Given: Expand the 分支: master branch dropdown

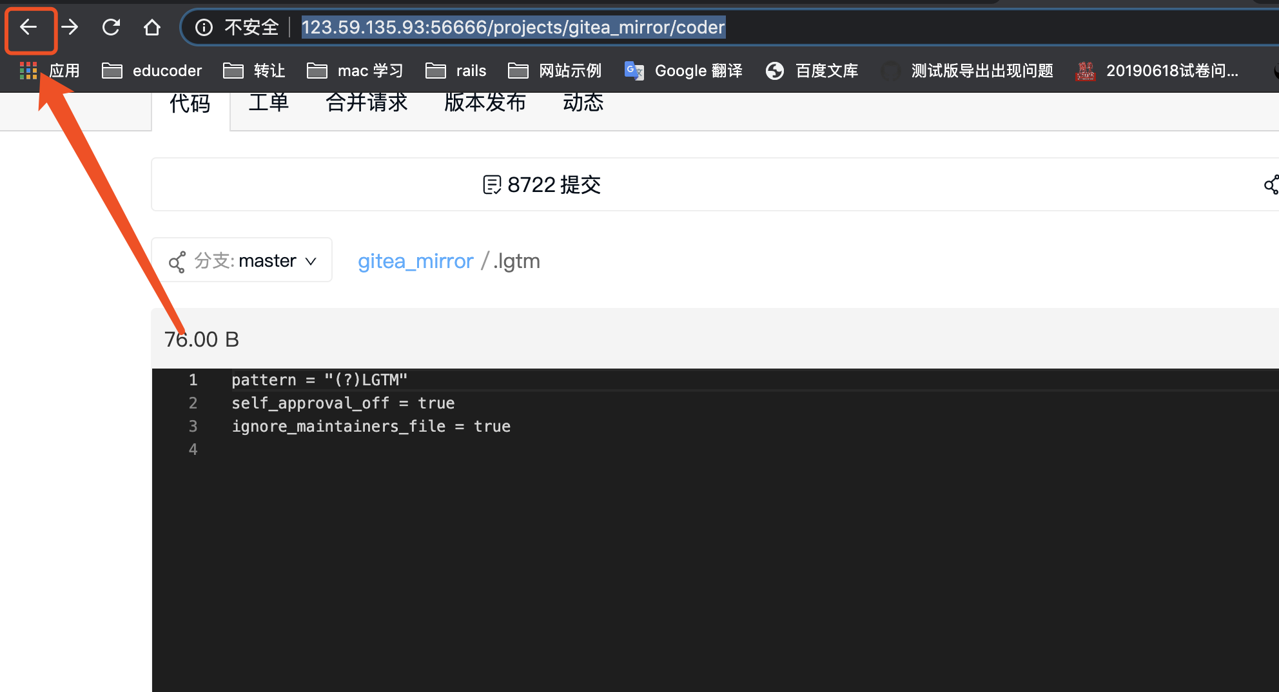Looking at the screenshot, I should [x=242, y=260].
